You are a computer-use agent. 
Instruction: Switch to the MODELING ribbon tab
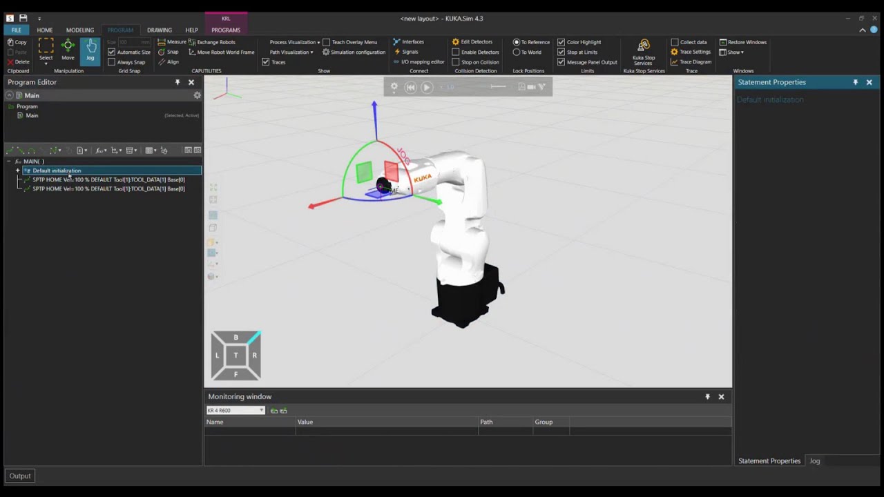point(80,30)
